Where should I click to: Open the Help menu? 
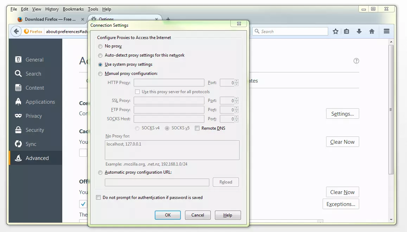107,9
